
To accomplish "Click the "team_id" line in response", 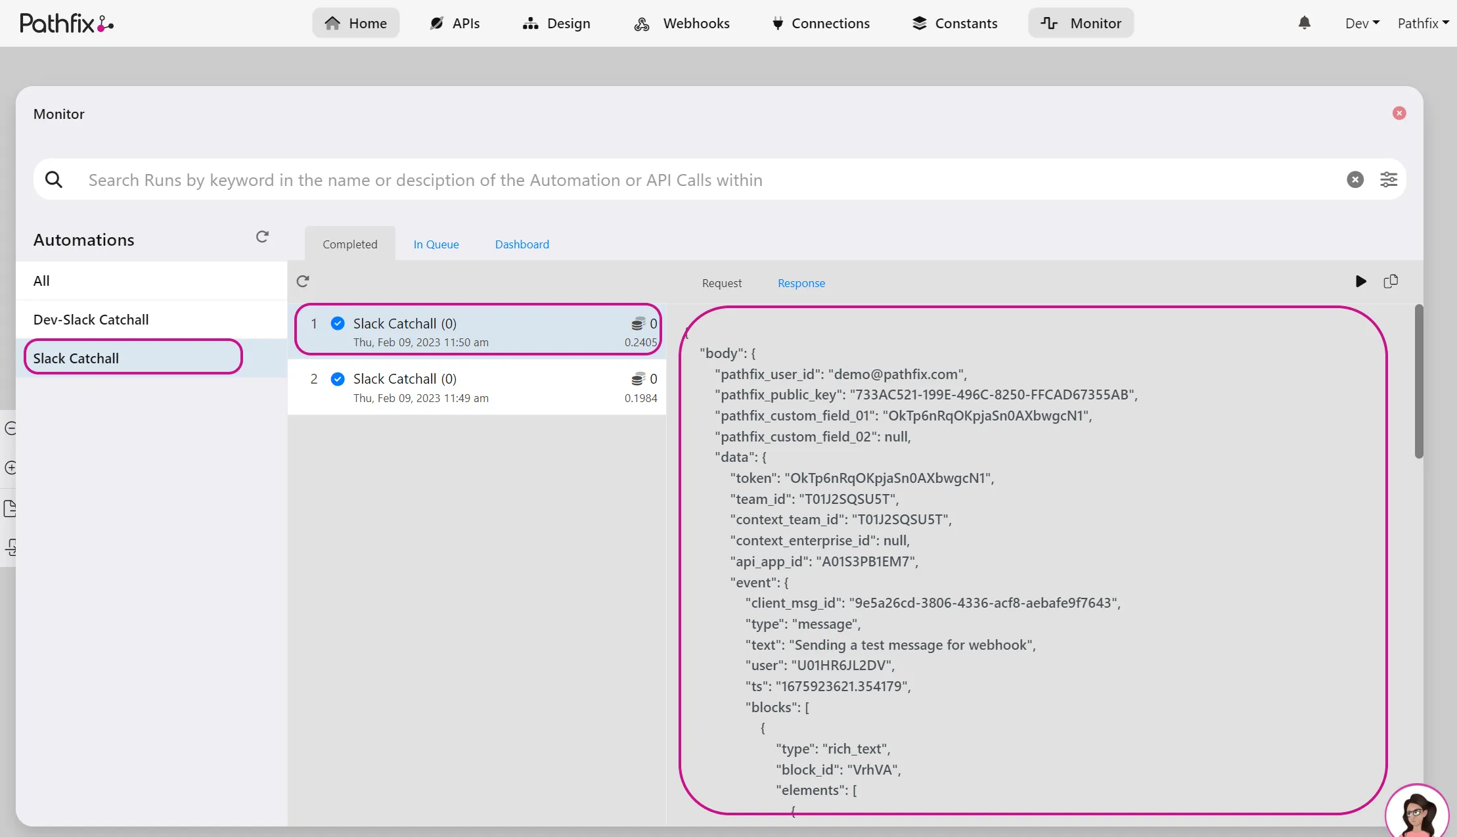I will pyautogui.click(x=815, y=499).
